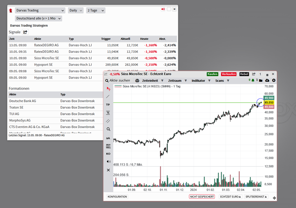
Task: Click the Hebel button
Action: pyautogui.click(x=244, y=74)
